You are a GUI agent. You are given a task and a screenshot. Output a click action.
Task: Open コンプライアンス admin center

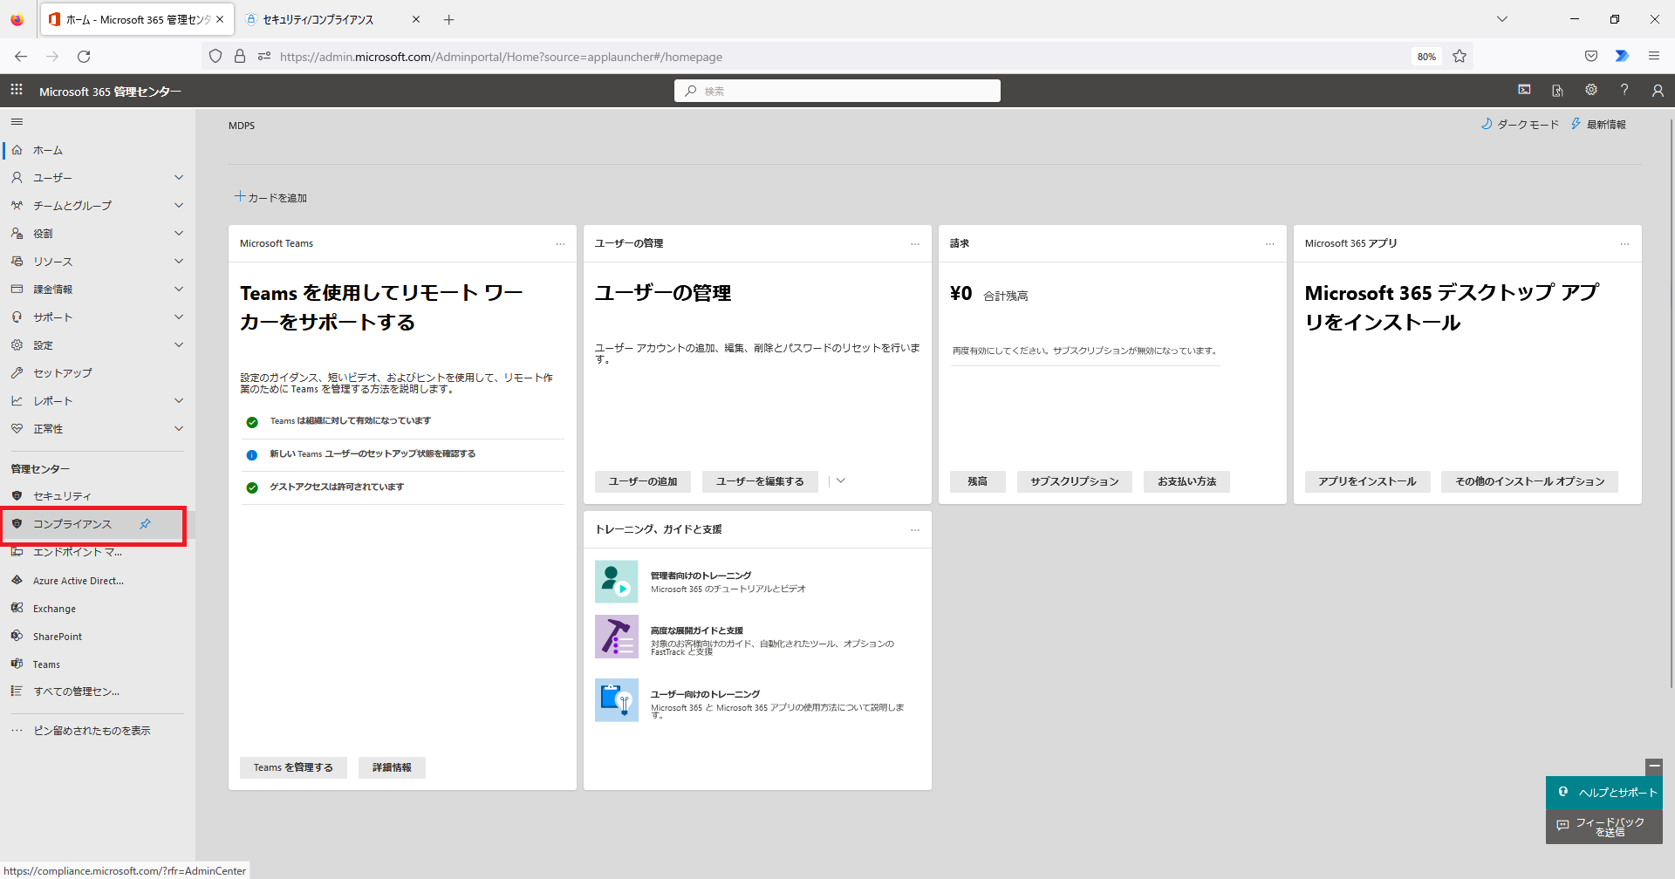click(73, 524)
